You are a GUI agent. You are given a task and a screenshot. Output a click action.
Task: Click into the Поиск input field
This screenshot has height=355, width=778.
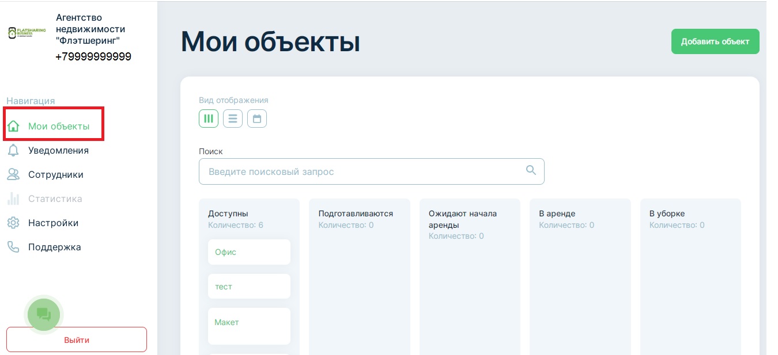(363, 171)
